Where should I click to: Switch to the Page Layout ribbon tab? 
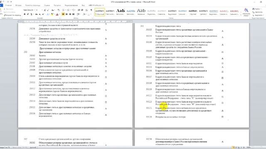pos(33,5)
